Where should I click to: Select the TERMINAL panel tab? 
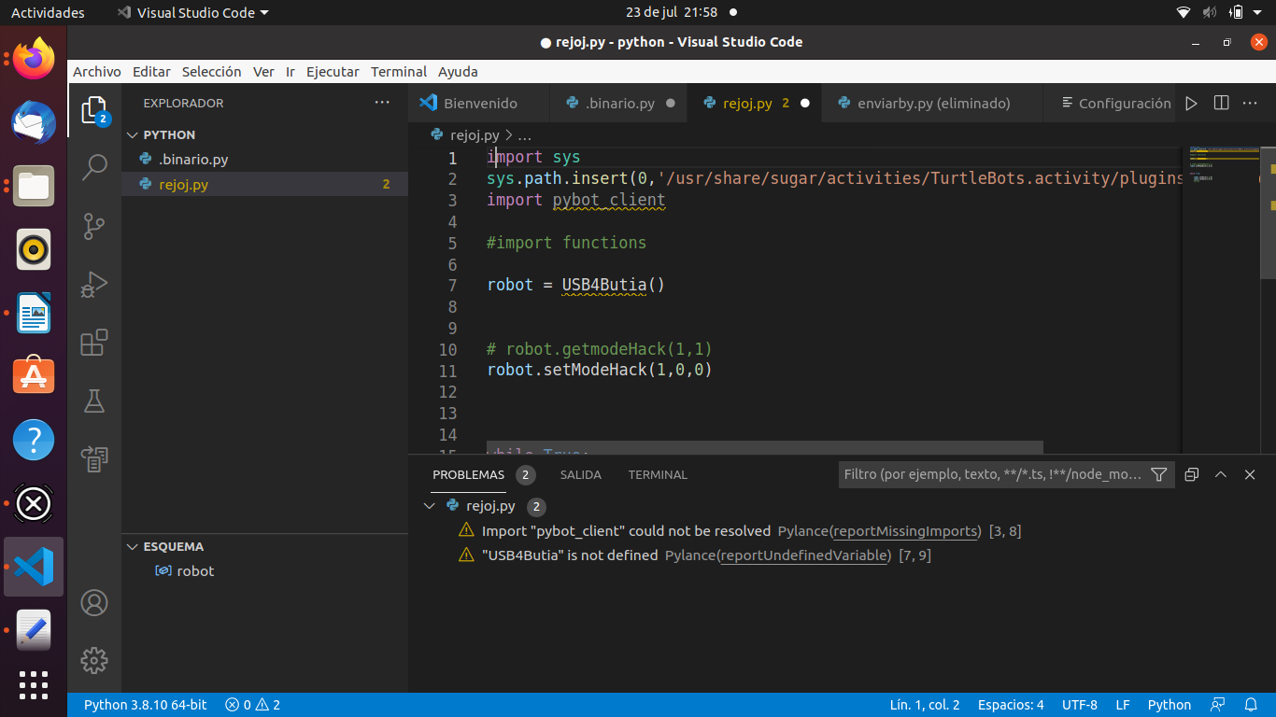tap(658, 474)
